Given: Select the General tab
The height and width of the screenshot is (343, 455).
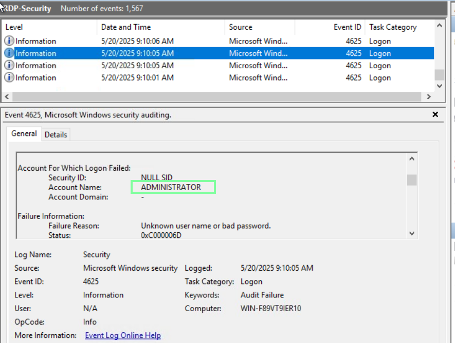Looking at the screenshot, I should point(24,134).
